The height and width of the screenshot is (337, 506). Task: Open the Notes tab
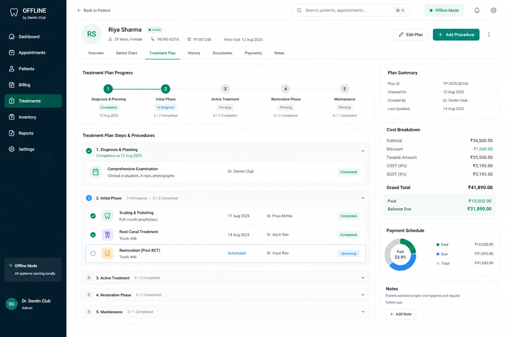(279, 53)
